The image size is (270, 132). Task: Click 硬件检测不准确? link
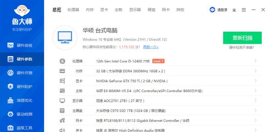[x=242, y=48]
